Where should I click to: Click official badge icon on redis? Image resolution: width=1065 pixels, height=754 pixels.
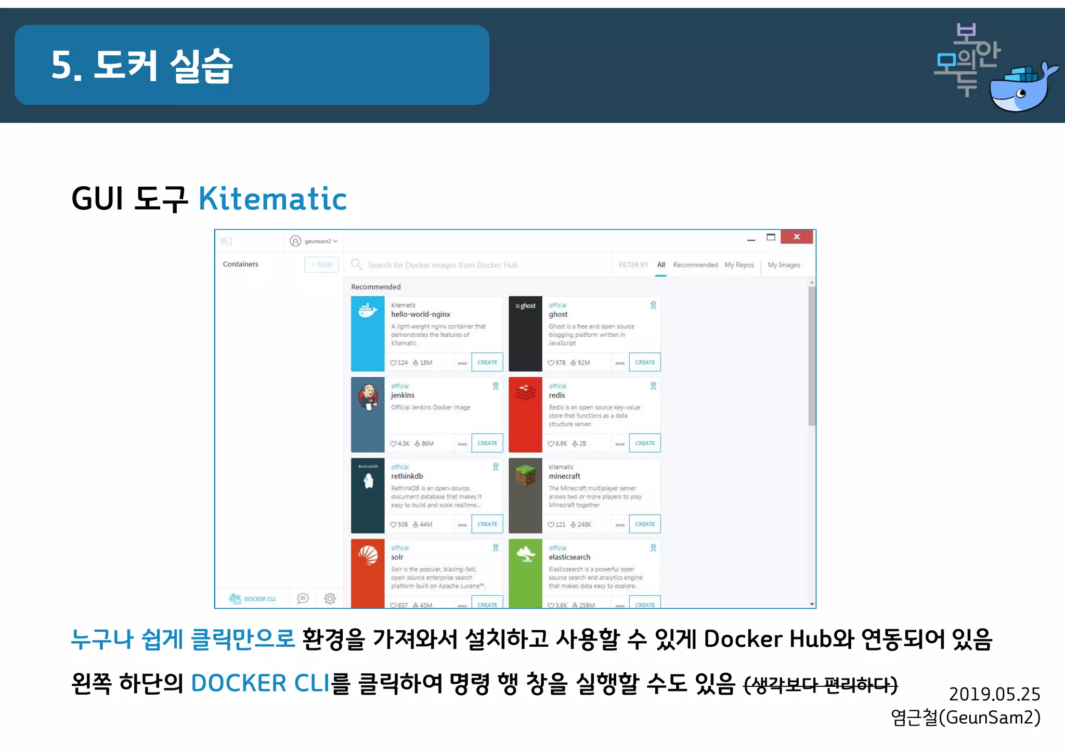click(653, 386)
